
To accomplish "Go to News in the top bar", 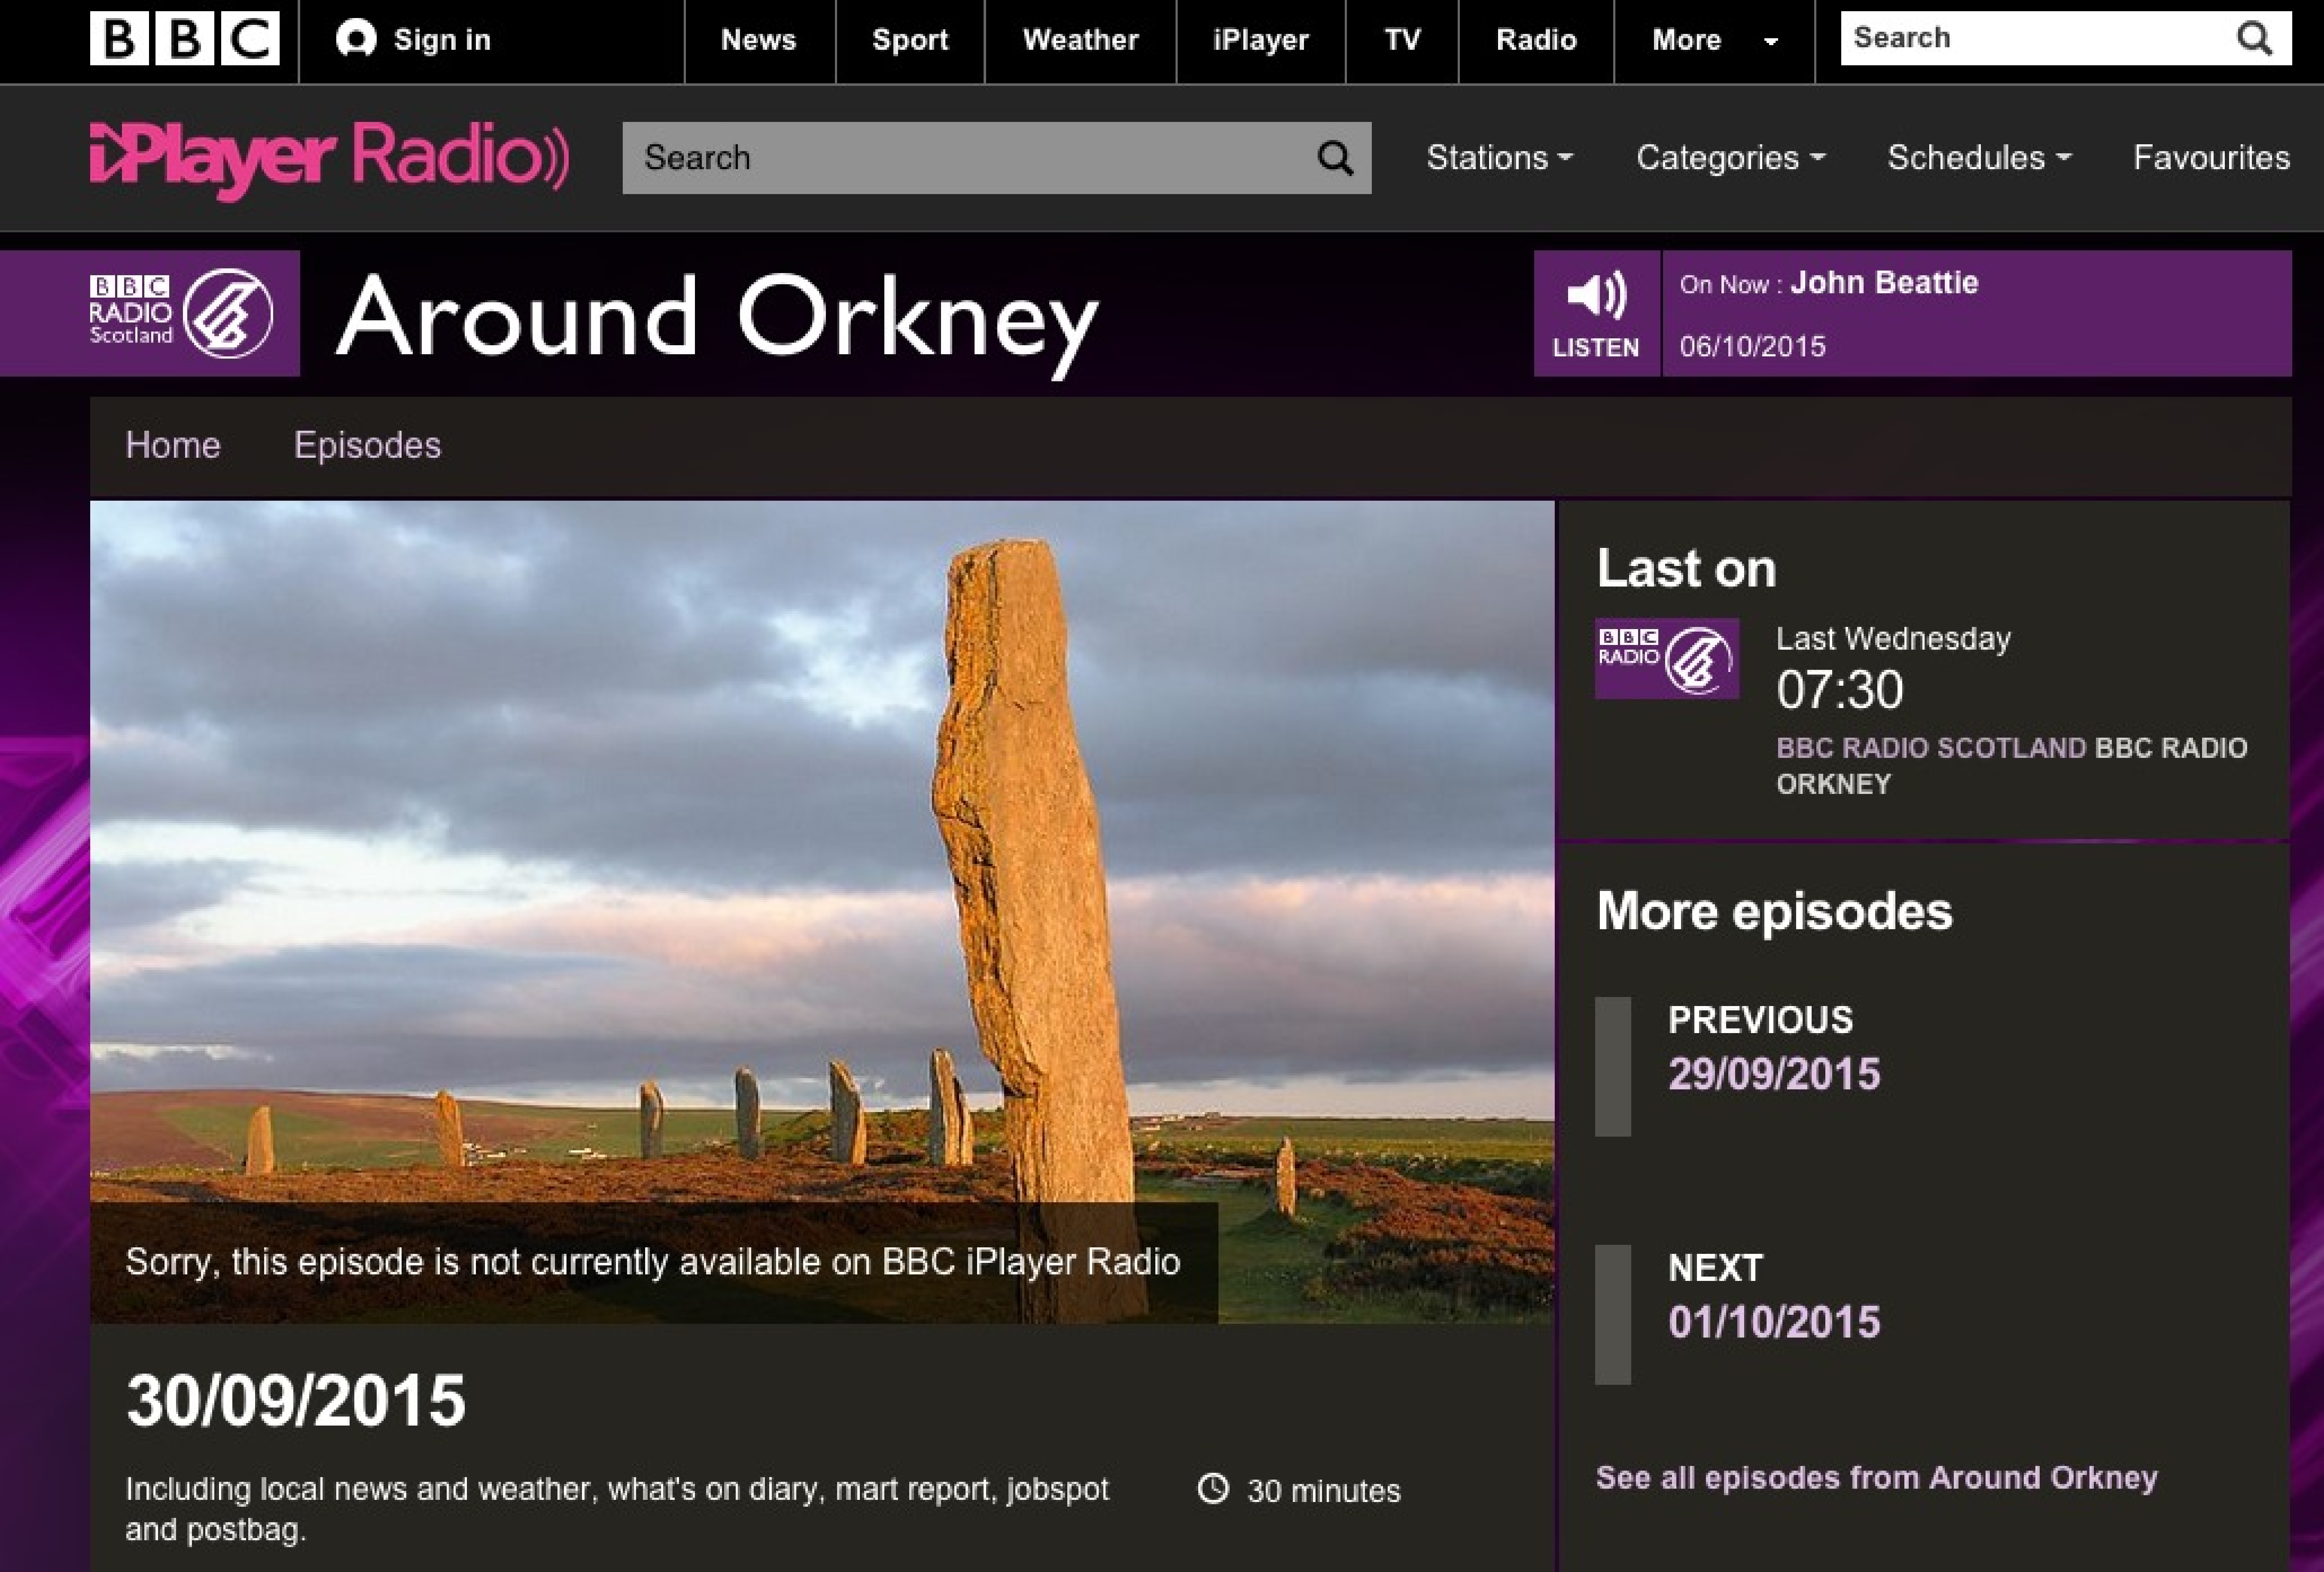I will (x=759, y=40).
